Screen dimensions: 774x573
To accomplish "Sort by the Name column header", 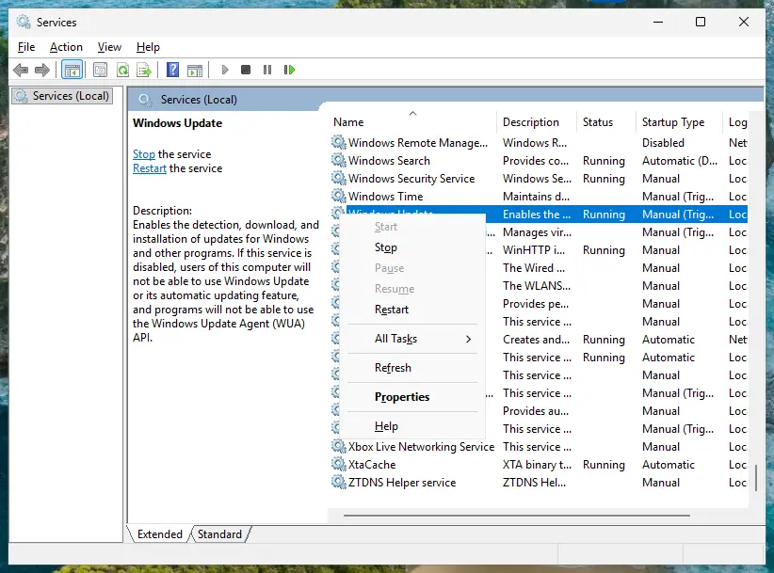I will click(x=412, y=121).
